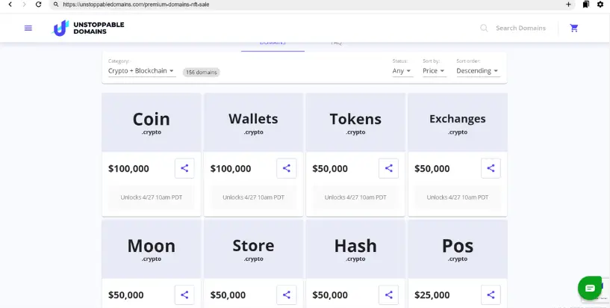Click the Unstoppable Domains logo

[88, 28]
